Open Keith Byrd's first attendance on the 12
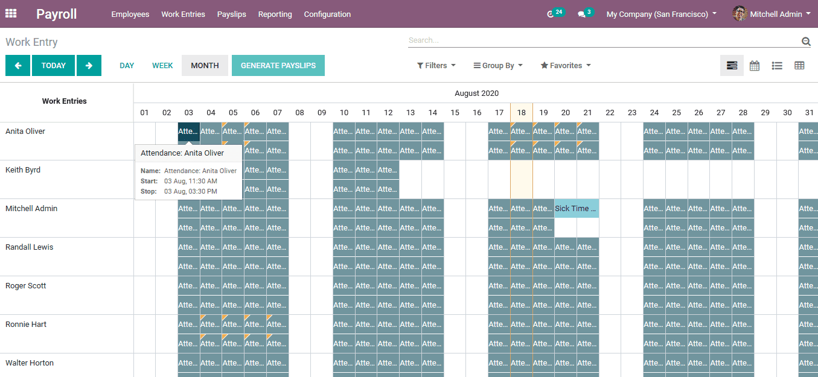The width and height of the screenshot is (818, 377). coord(388,170)
